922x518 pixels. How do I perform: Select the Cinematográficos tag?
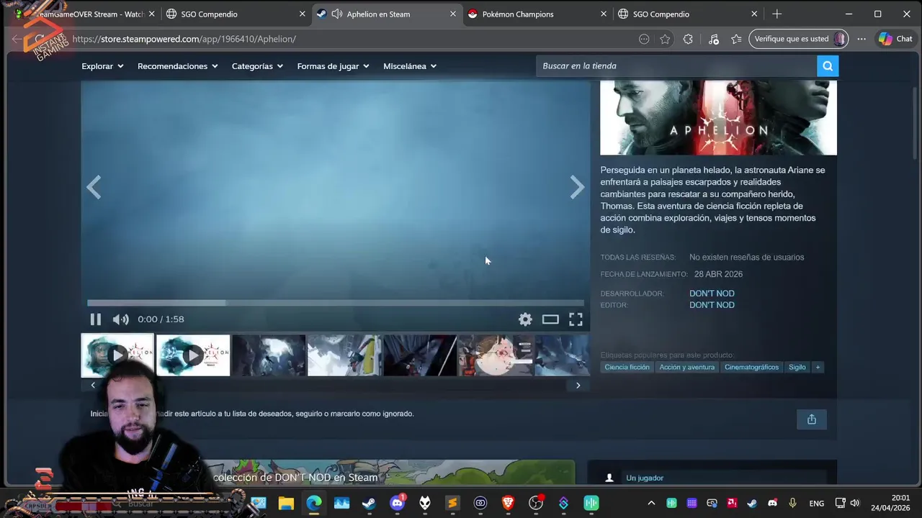(751, 367)
